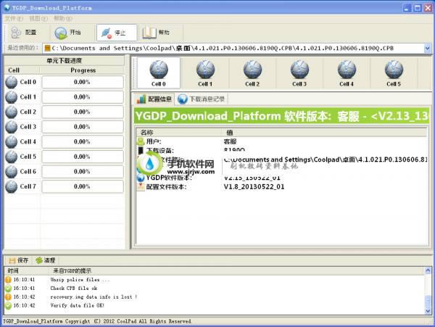
Task: Open the 帮助 (help) book icon
Action: click(157, 33)
